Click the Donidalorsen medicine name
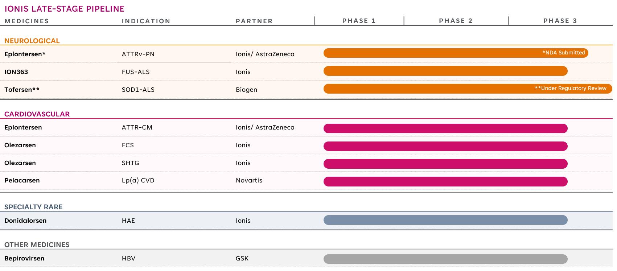Image resolution: width=617 pixels, height=271 pixels. 25,221
